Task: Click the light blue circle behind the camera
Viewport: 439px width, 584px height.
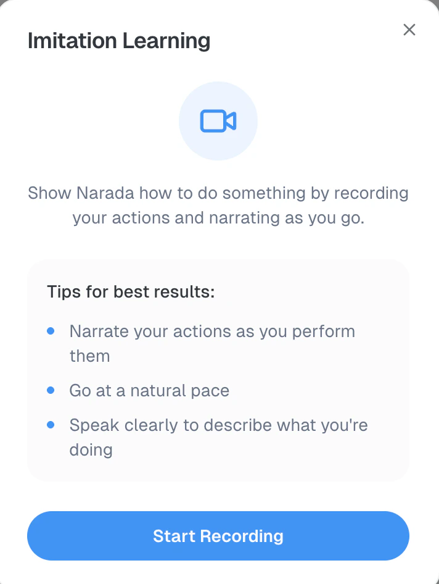Action: pyautogui.click(x=197, y=99)
